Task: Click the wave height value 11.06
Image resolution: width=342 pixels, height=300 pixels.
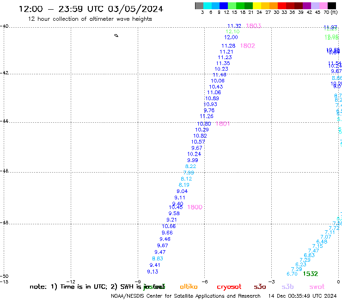Action: coord(214,92)
